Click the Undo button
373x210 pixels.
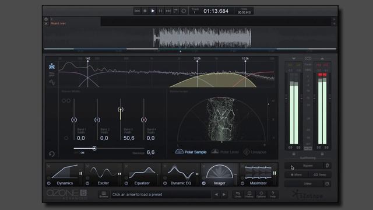point(238,194)
